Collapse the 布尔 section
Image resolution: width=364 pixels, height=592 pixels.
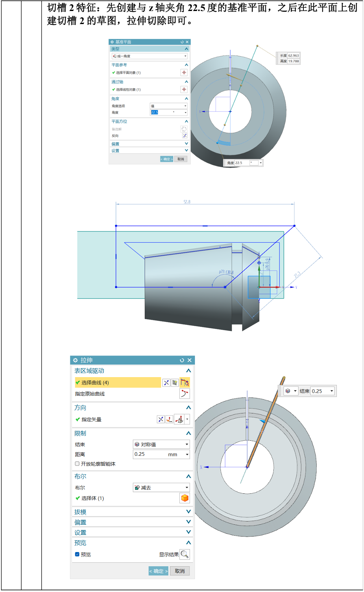188,476
